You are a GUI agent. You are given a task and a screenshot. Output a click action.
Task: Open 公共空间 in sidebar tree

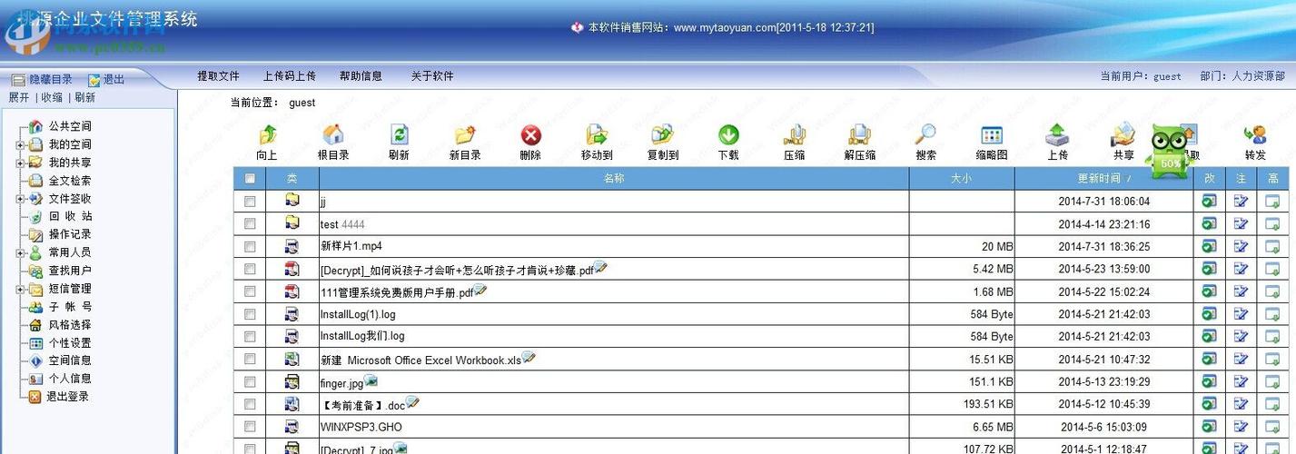70,126
